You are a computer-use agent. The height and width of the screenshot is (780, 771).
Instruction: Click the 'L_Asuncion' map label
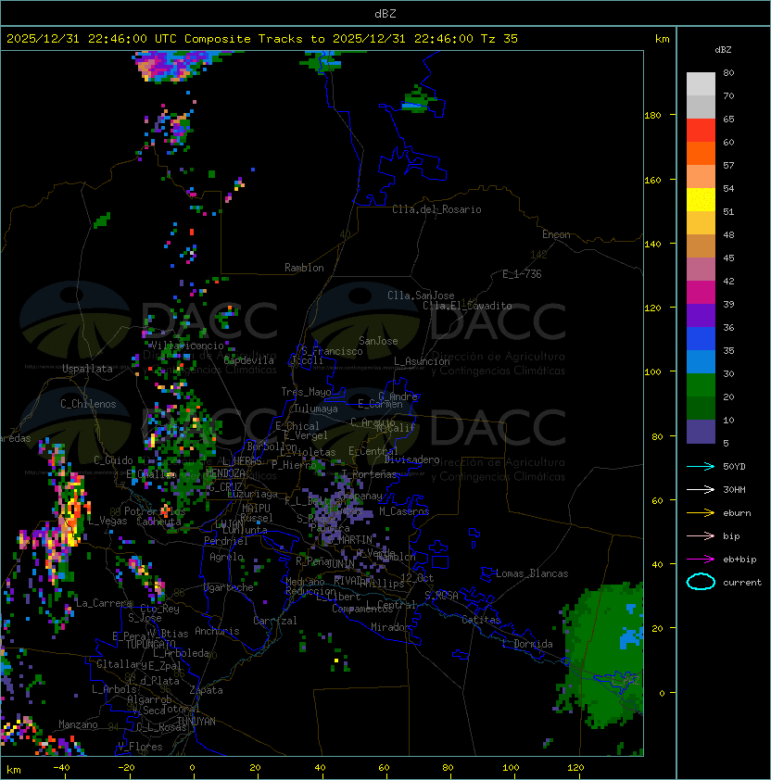click(x=422, y=361)
